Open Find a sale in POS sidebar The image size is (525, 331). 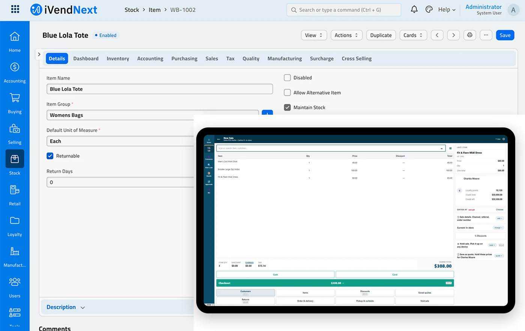(209, 166)
